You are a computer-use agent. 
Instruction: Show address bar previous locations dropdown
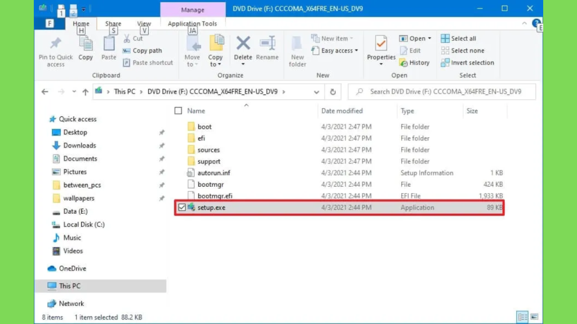(317, 92)
